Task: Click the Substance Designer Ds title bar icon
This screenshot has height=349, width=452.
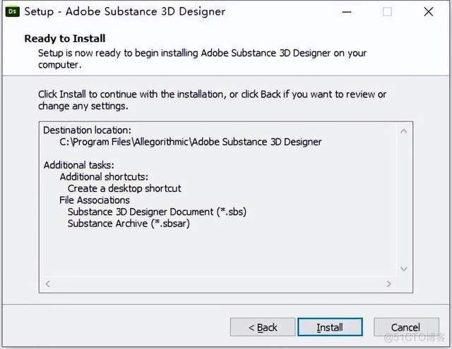Action: 13,11
